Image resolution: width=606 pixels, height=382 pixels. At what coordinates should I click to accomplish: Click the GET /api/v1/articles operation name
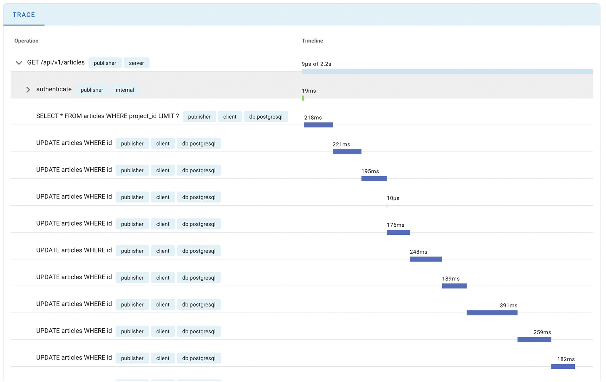click(x=56, y=62)
